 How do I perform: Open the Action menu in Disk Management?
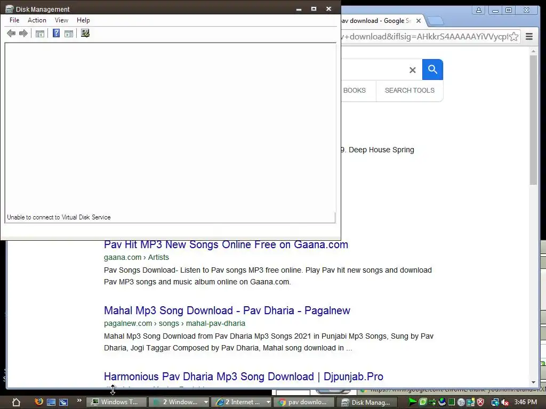tap(37, 20)
